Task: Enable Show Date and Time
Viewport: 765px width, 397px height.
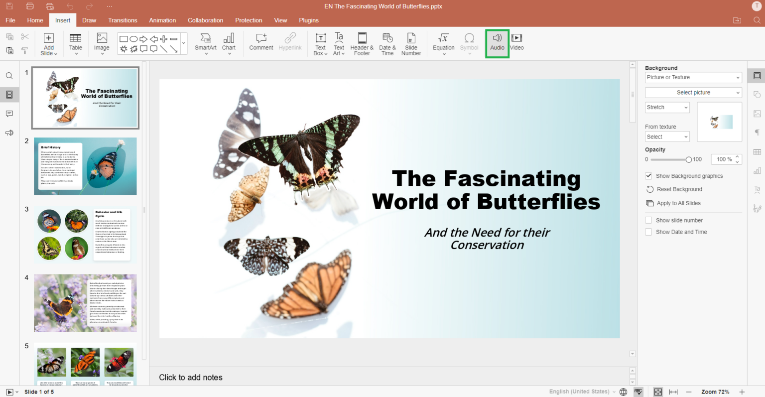Action: pos(649,232)
